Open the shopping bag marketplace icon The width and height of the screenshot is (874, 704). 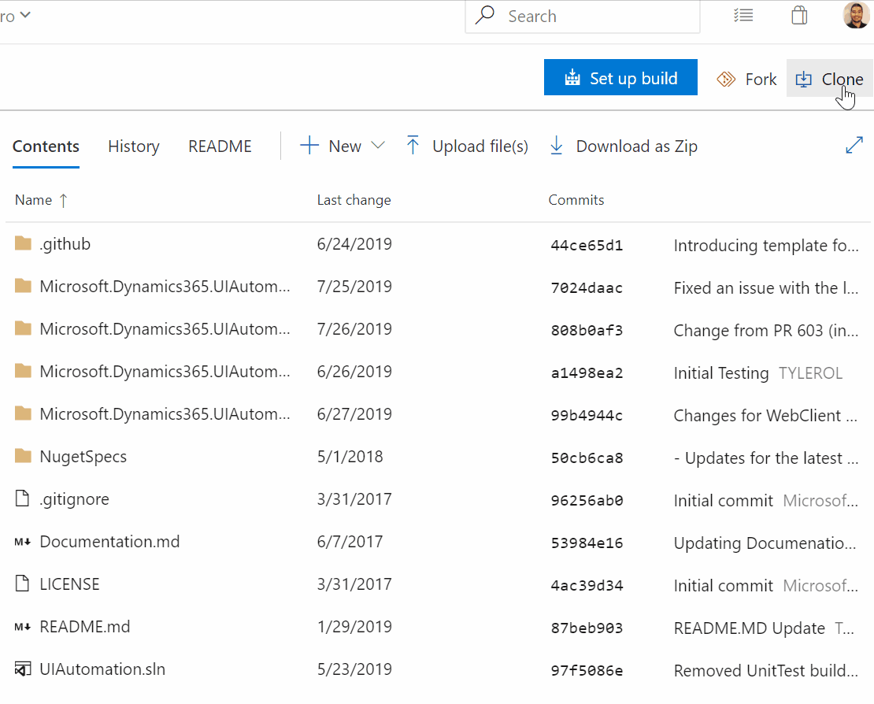click(799, 16)
